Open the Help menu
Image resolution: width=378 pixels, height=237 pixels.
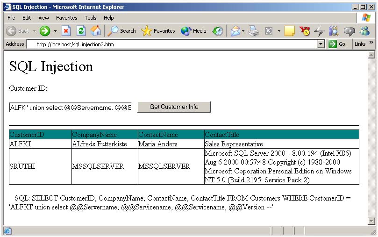tap(109, 18)
